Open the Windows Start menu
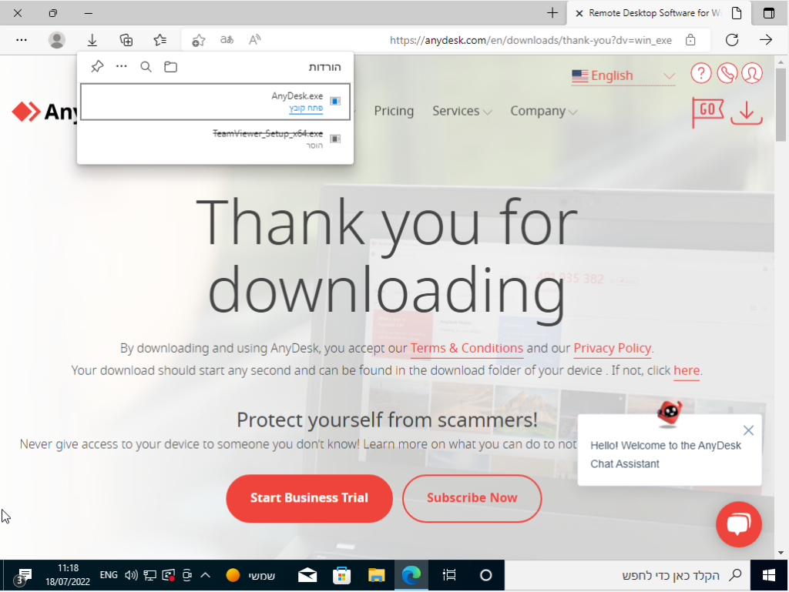The height and width of the screenshot is (592, 789). coord(769,575)
